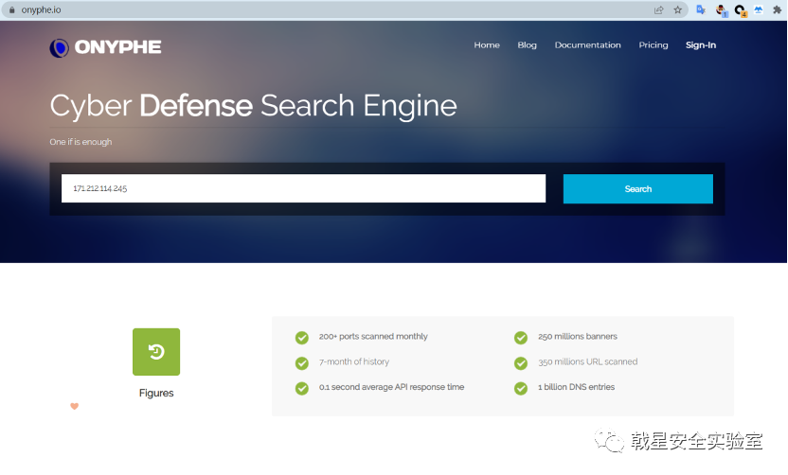Click text '350 millions URL scanned'

tap(587, 361)
